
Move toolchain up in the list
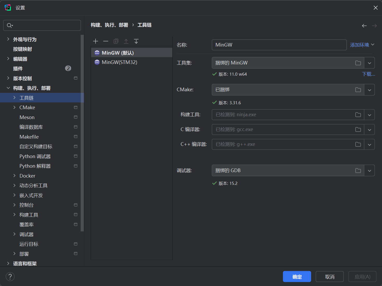pyautogui.click(x=126, y=41)
